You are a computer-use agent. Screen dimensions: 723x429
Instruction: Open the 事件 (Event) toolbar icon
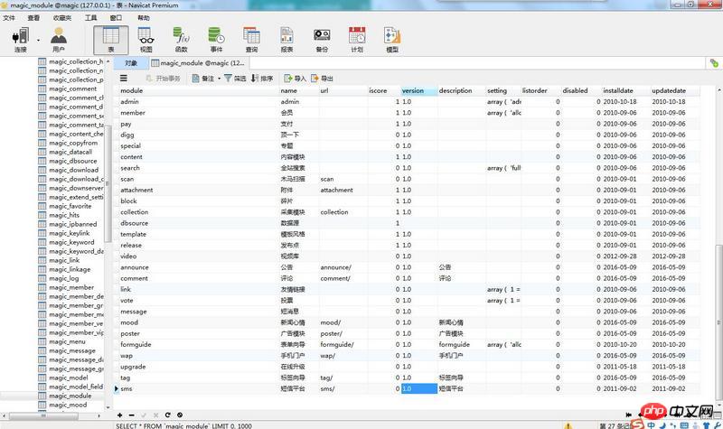click(216, 40)
